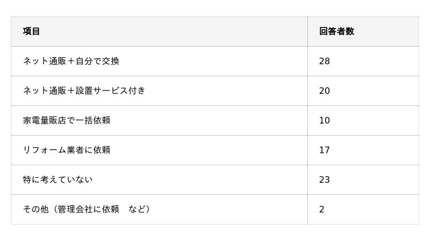
Task: Select the cell containing 17
Action: pyautogui.click(x=324, y=150)
